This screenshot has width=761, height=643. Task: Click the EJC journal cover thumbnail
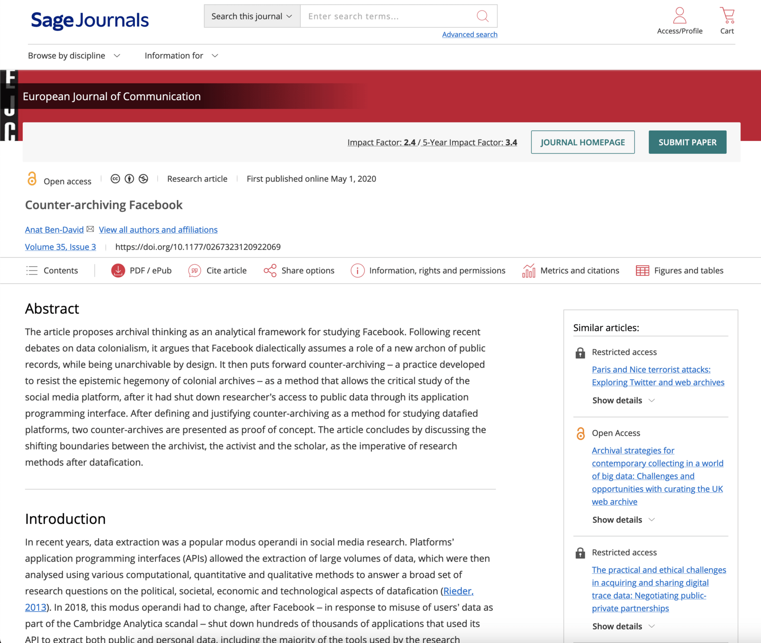click(9, 106)
